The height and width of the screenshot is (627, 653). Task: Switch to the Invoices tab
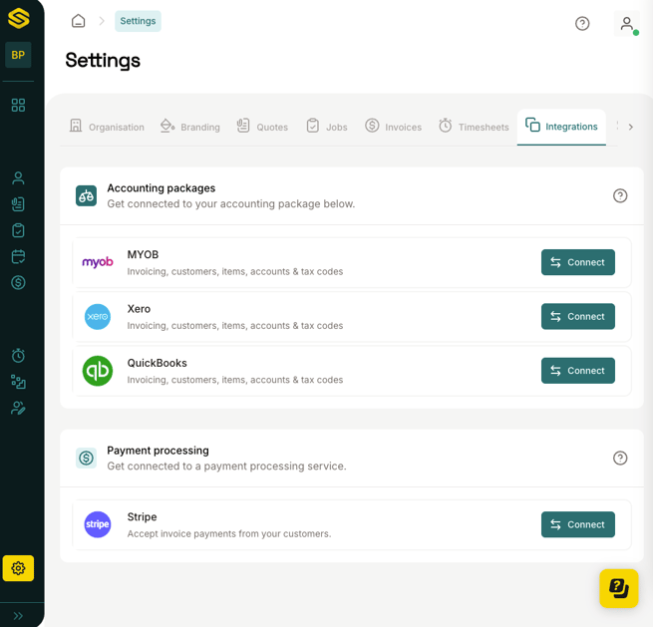tap(393, 127)
